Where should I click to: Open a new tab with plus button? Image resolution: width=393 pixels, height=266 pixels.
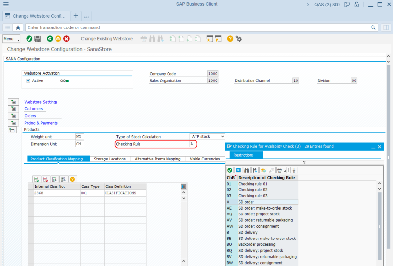76,16
